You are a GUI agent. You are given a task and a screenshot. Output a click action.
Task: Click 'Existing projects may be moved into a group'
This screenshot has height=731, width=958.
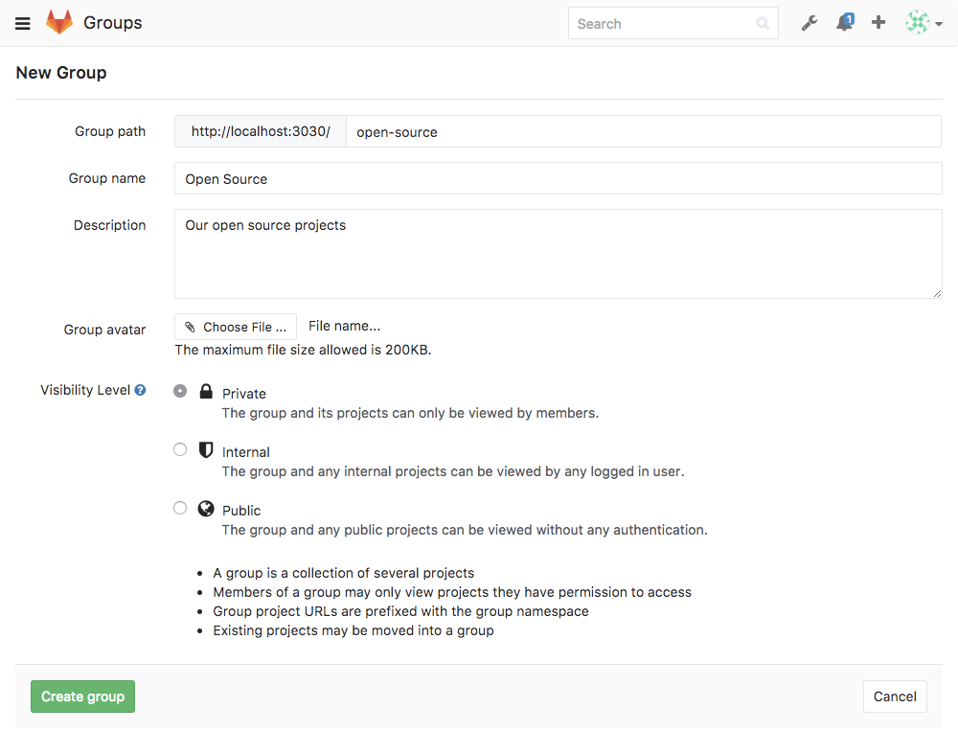(x=354, y=630)
